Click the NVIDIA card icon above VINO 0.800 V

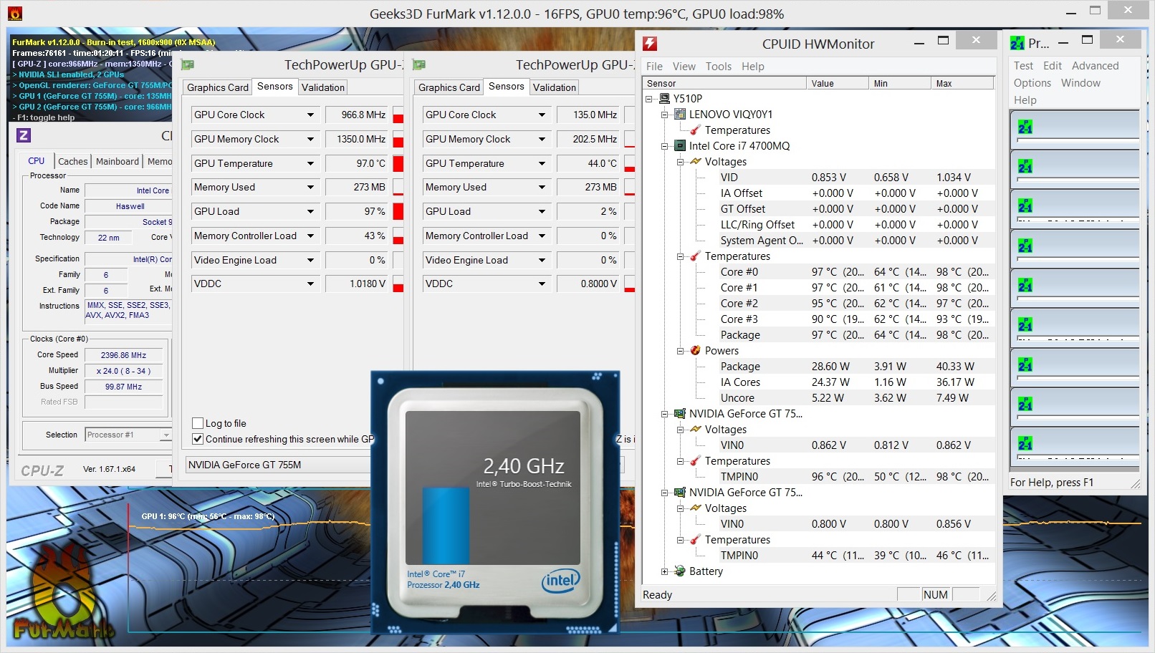[680, 493]
